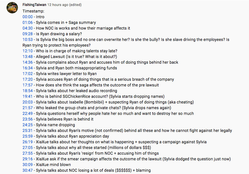Go to timestamp 20:03 about Isabelle
The width and height of the screenshot is (249, 174).
[x=28, y=102]
